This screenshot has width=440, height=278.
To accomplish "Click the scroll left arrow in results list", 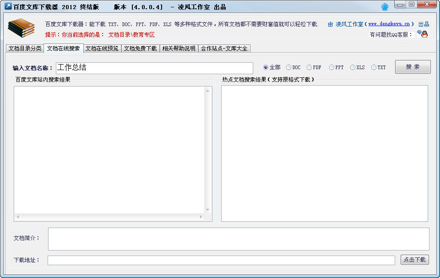I will coord(18,217).
